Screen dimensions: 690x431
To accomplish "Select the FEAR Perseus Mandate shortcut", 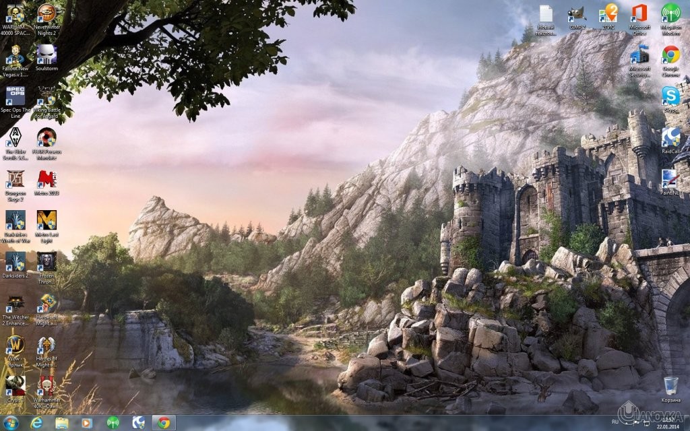I will (x=46, y=144).
